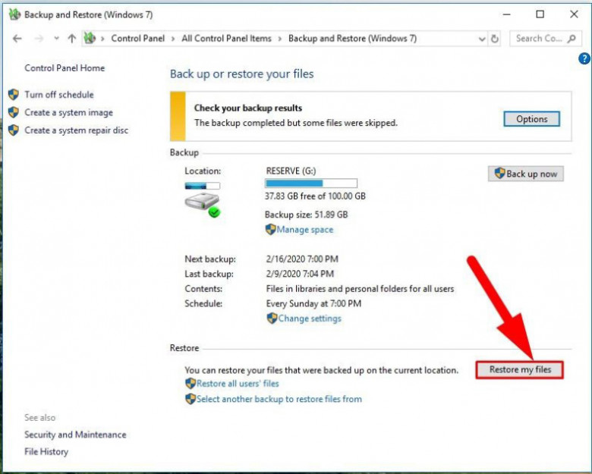Screen dimensions: 592x474
Task: Open File History link
Action: [x=46, y=452]
